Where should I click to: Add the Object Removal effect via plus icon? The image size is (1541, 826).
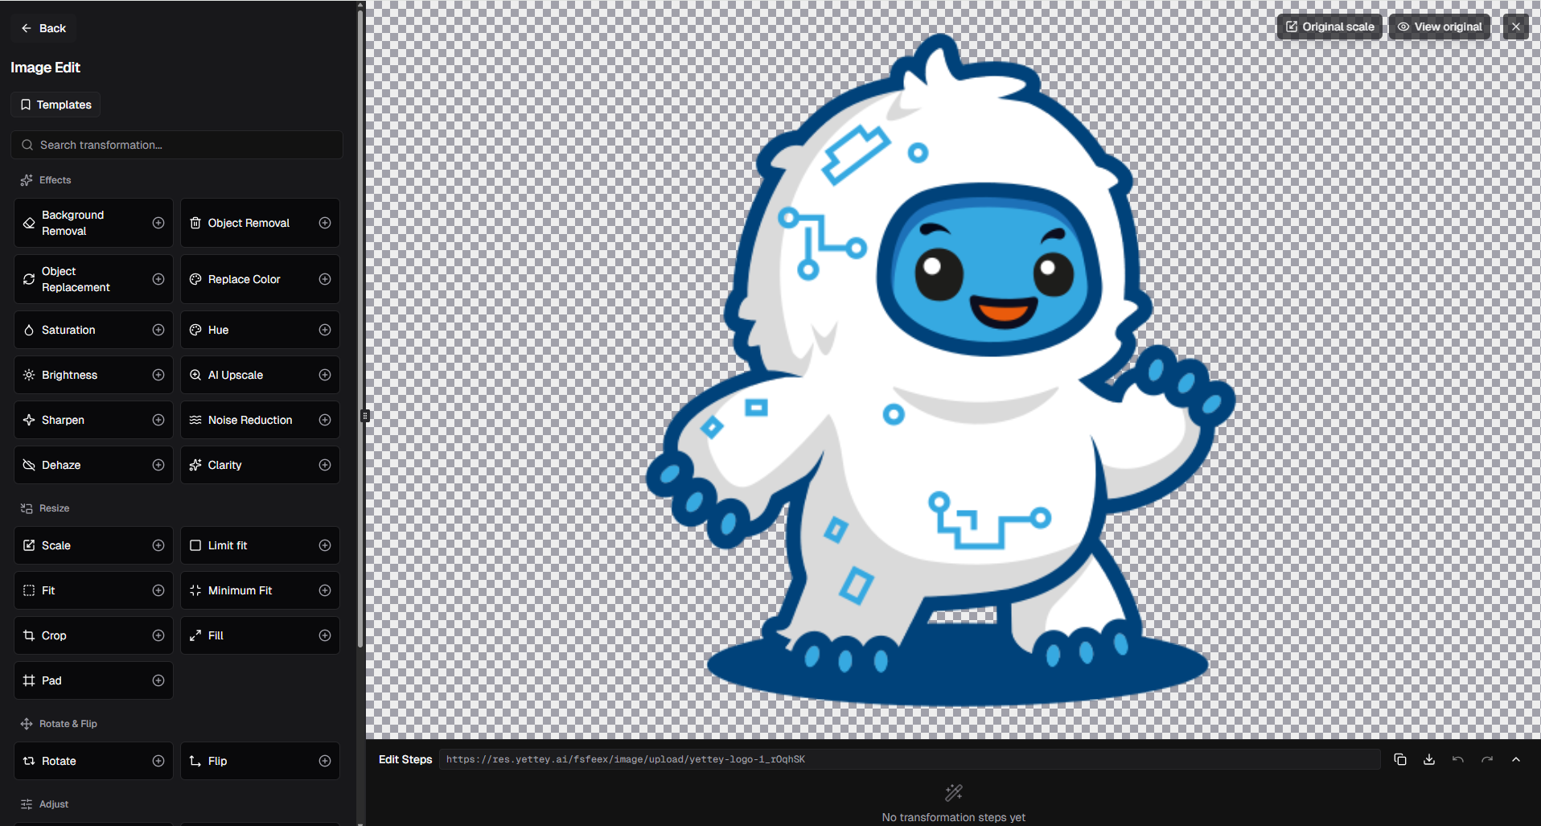[325, 223]
